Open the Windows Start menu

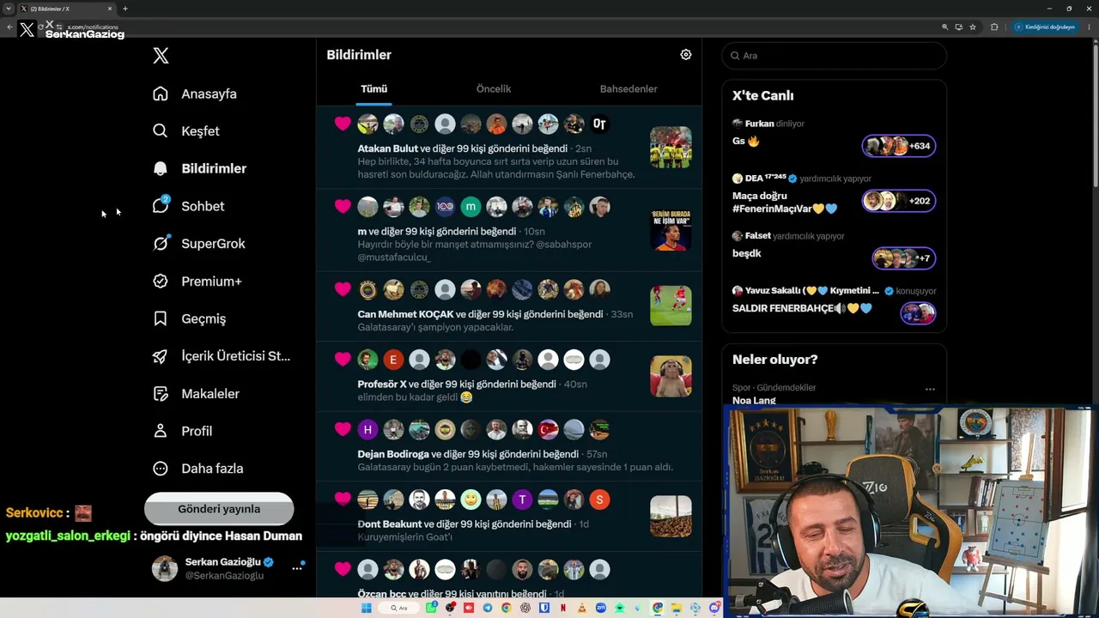tap(367, 608)
